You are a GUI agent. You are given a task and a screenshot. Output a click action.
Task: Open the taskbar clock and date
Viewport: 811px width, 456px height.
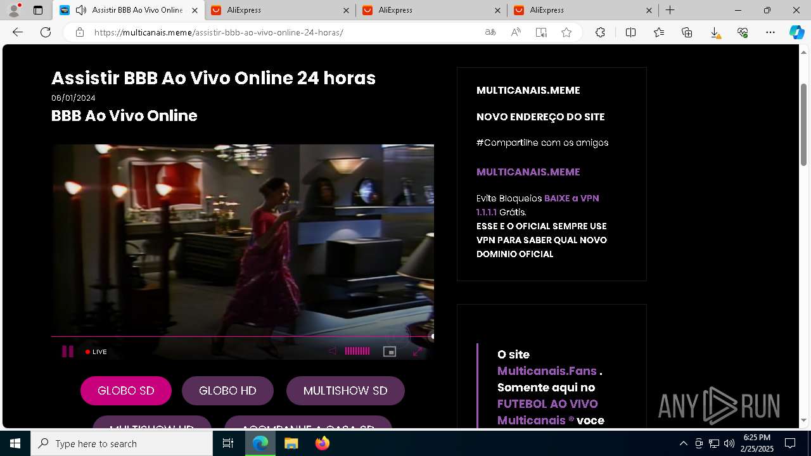[x=758, y=443]
